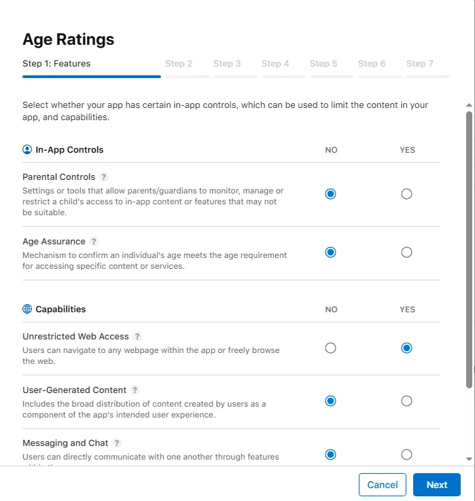
Task: Go to Step 7 tab
Action: [420, 64]
